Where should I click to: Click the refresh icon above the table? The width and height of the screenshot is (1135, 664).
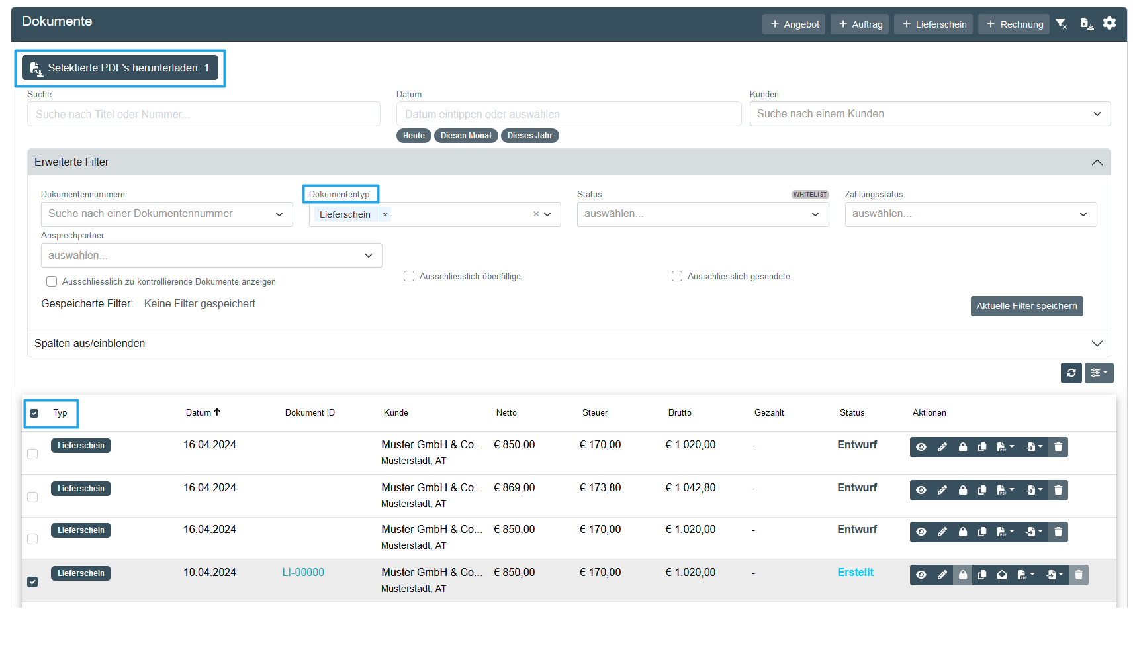1071,373
